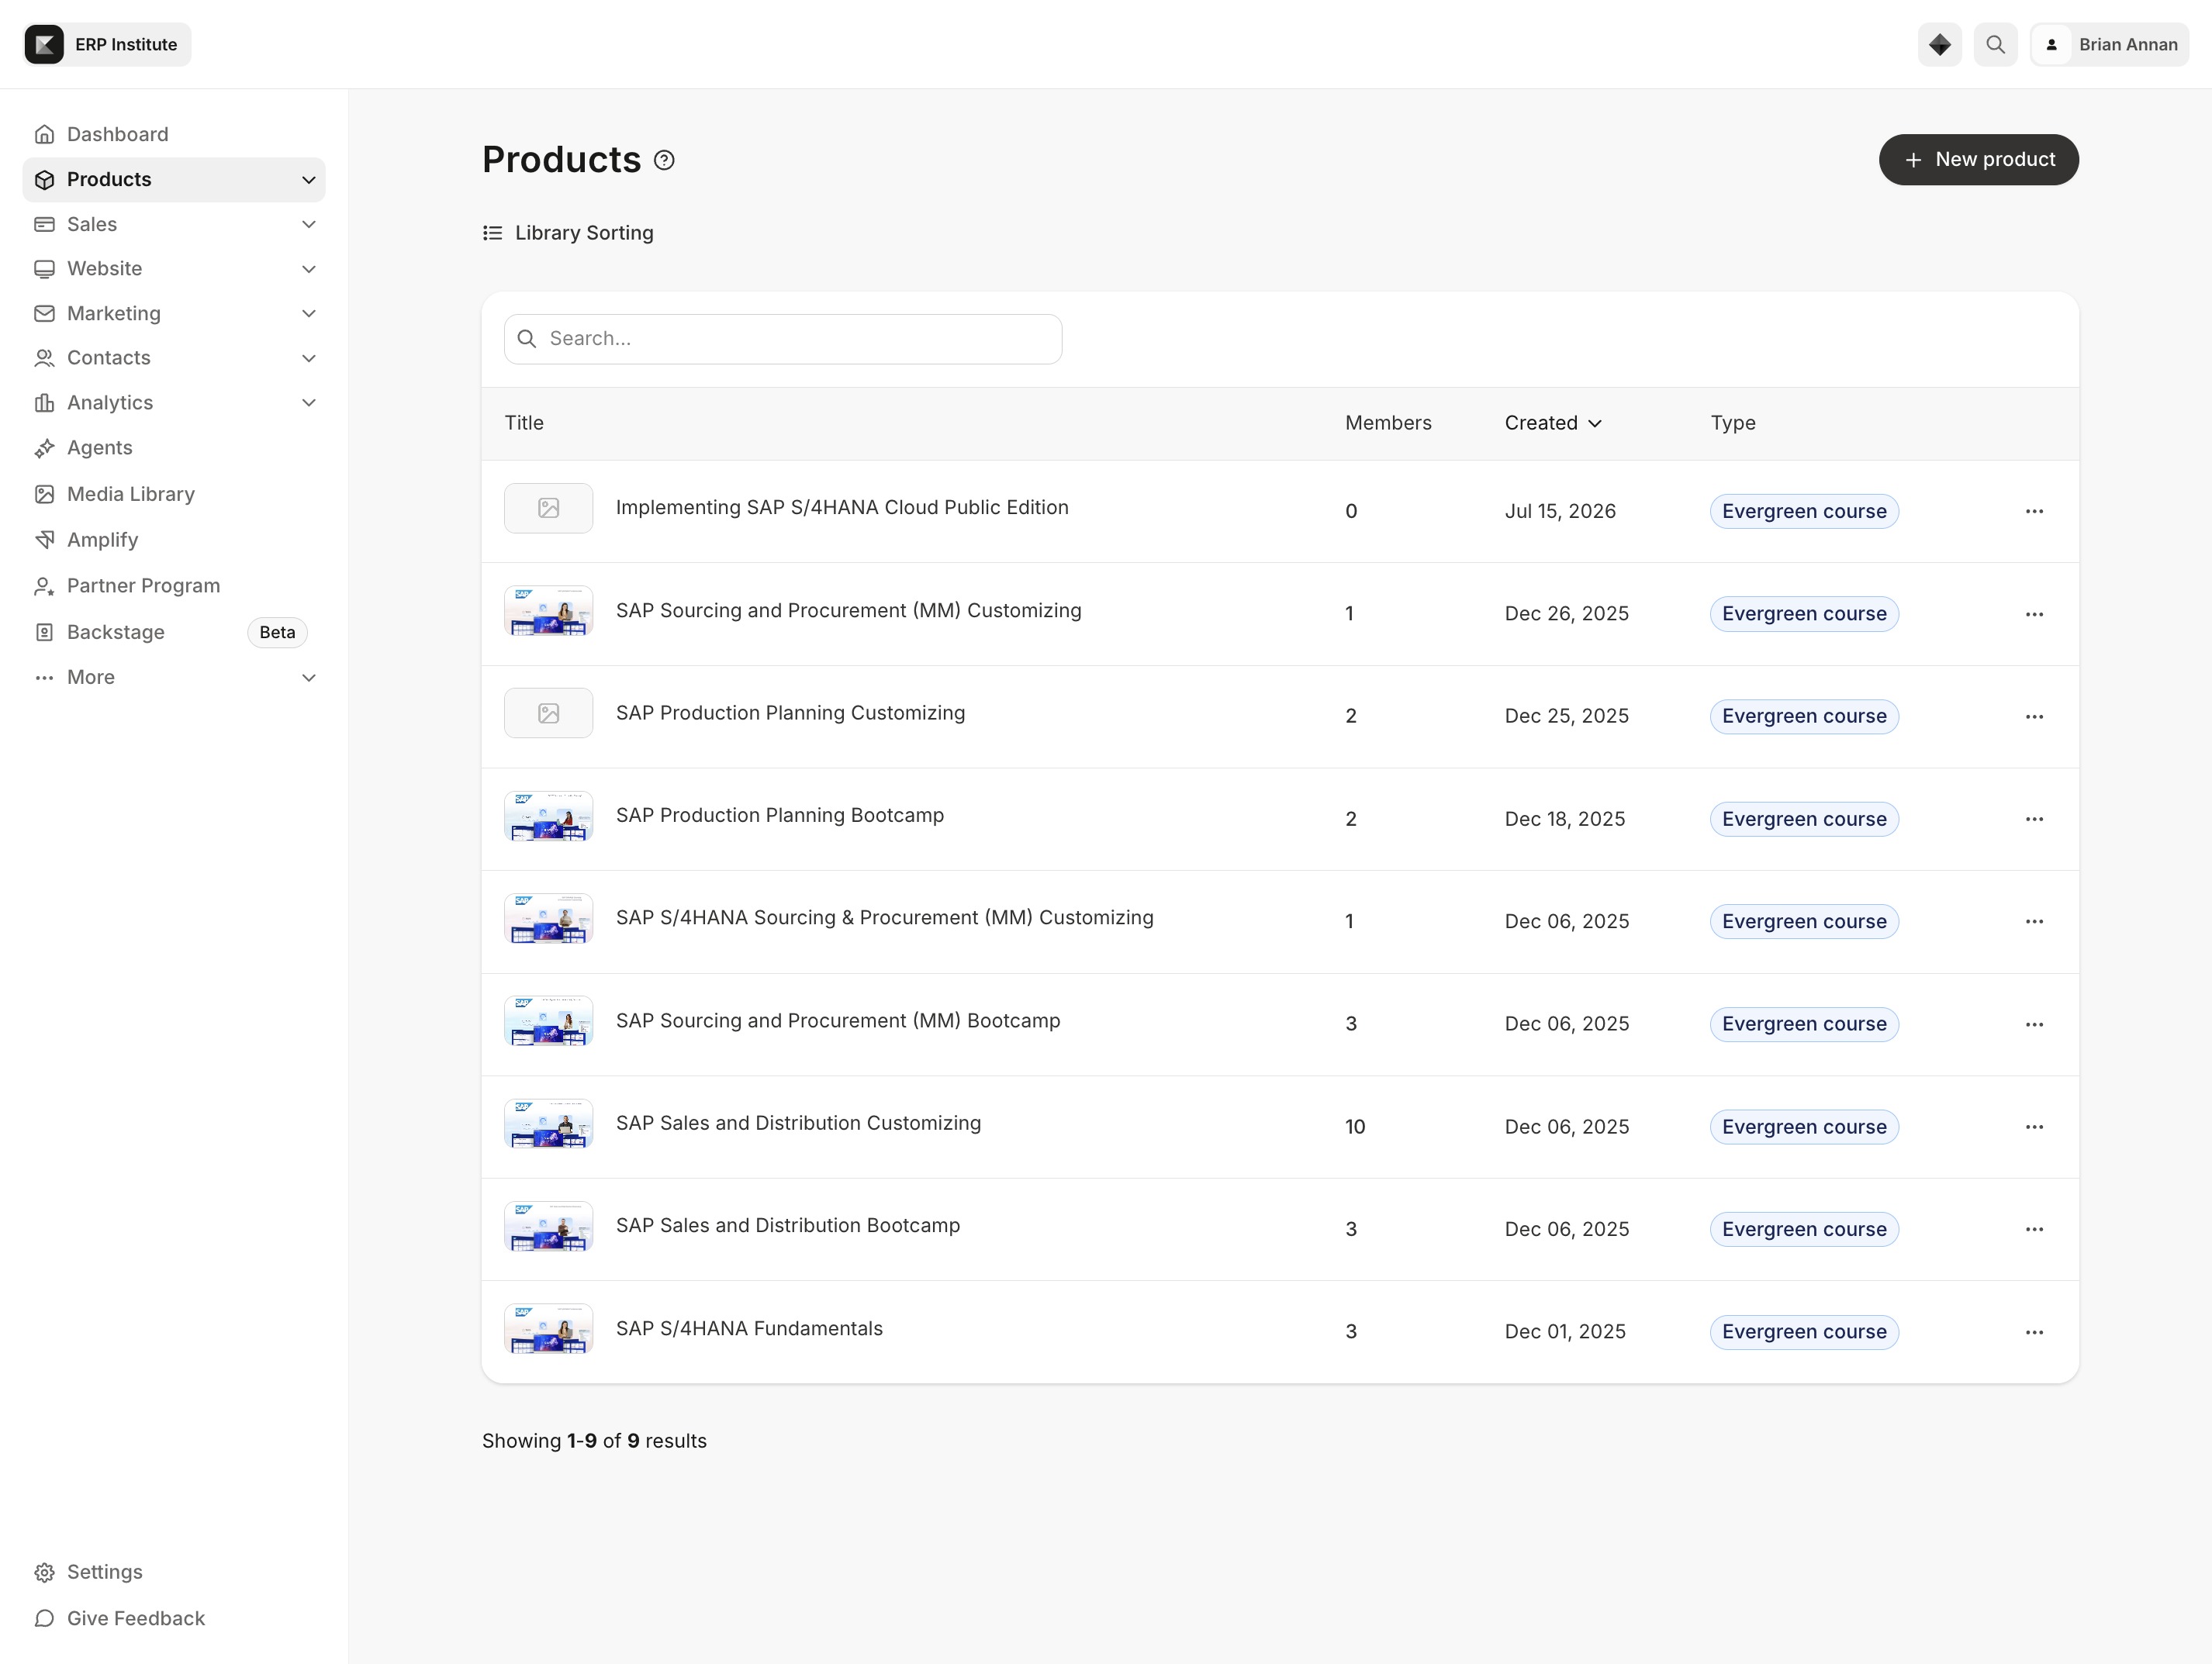Click member count 10 for Sales and Distribution Customizing
The height and width of the screenshot is (1664, 2212).
coord(1355,1127)
